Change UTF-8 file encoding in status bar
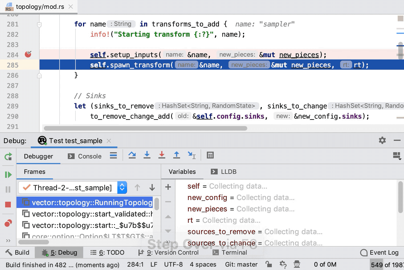This screenshot has height=270, width=404. (173, 264)
